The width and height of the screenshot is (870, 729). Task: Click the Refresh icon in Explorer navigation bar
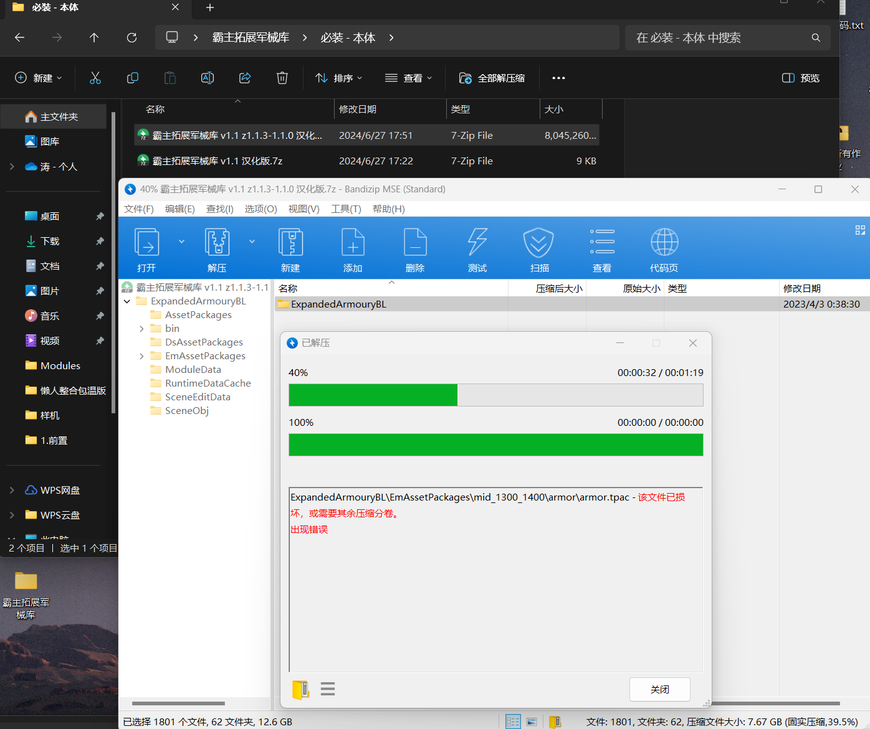coord(131,37)
